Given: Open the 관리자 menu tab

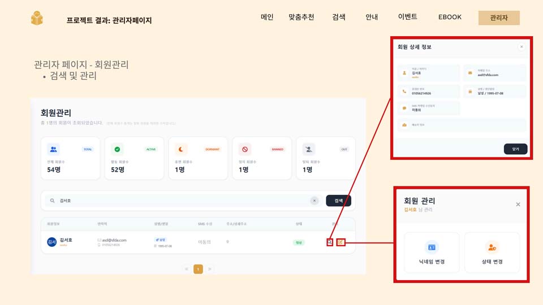Looking at the screenshot, I should click(x=498, y=18).
